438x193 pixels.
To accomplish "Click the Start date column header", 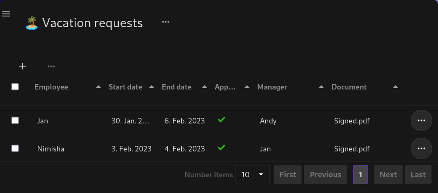I will pyautogui.click(x=125, y=87).
